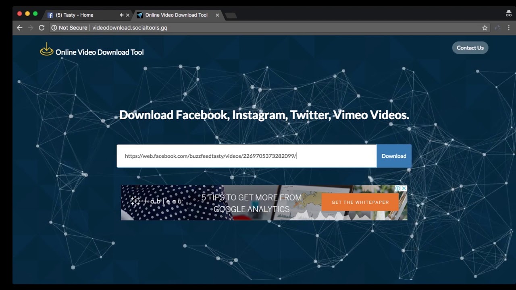Close the ad with its X icon
Viewport: 516px width, 290px height.
pyautogui.click(x=404, y=188)
